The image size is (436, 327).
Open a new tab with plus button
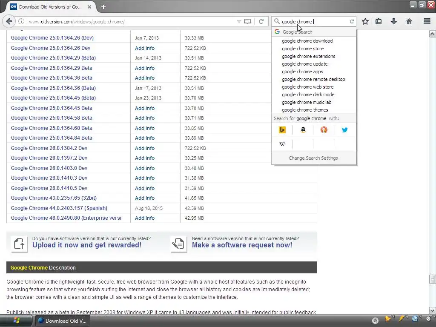click(x=103, y=7)
